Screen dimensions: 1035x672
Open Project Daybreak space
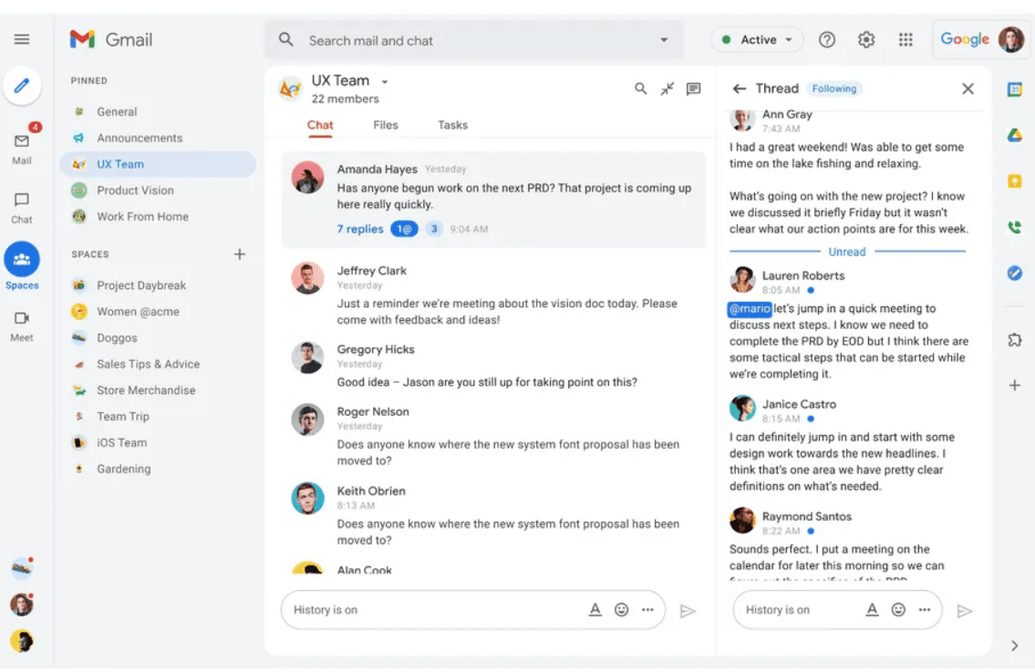(158, 285)
